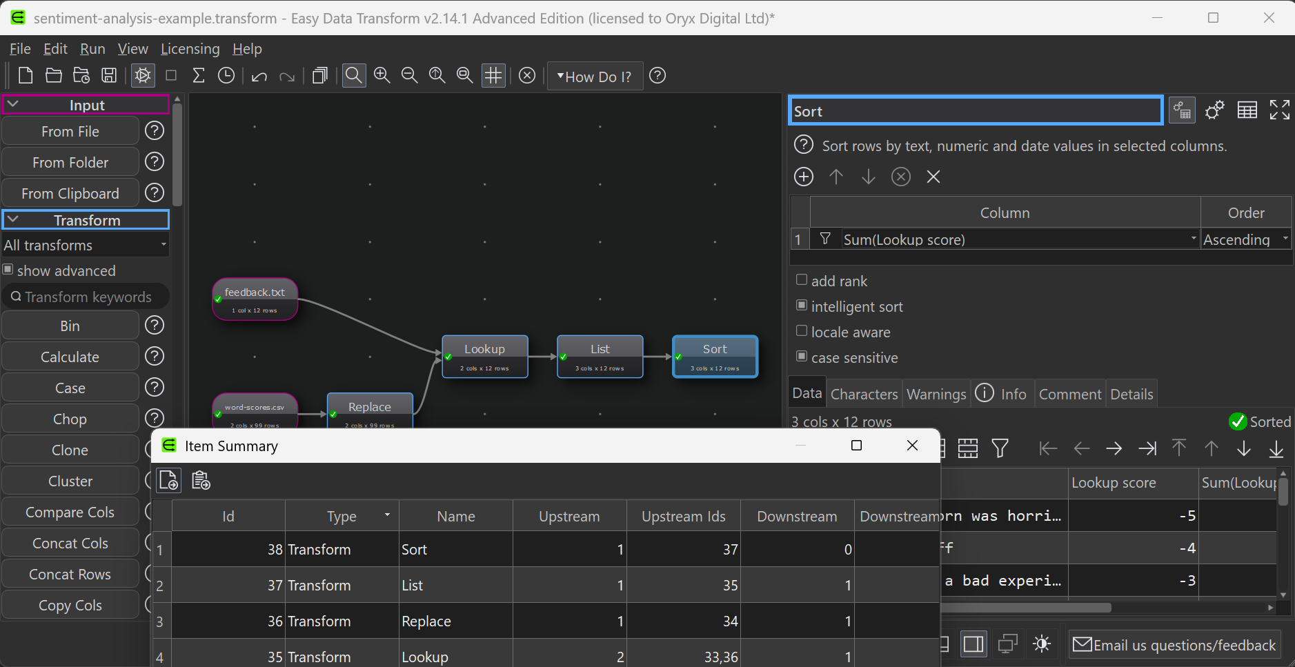Click the Open folder toolbar icon

(x=53, y=76)
